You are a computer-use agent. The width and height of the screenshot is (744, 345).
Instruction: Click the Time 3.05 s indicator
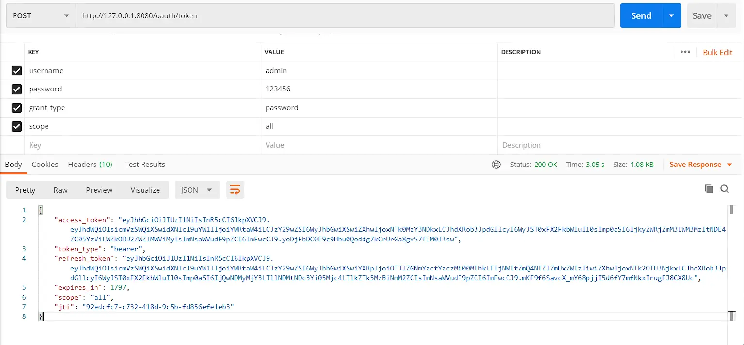pyautogui.click(x=585, y=165)
